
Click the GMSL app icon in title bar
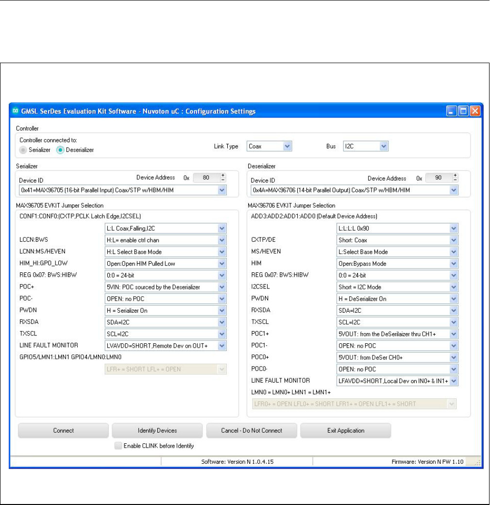pyautogui.click(x=15, y=111)
